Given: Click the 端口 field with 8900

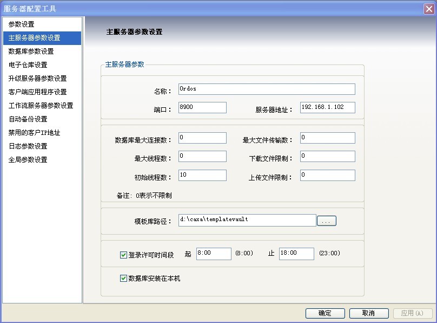Looking at the screenshot, I should coord(202,107).
